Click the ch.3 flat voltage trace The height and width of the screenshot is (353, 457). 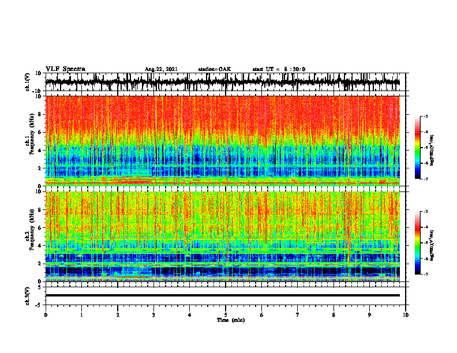pyautogui.click(x=222, y=295)
